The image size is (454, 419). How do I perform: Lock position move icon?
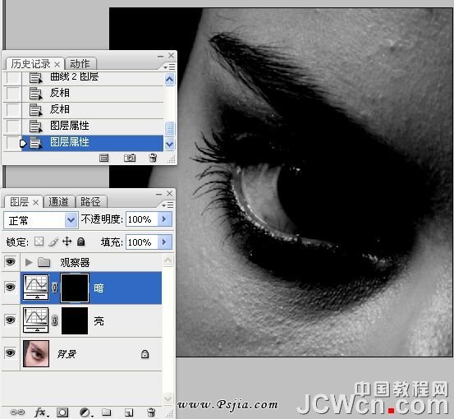(x=66, y=242)
